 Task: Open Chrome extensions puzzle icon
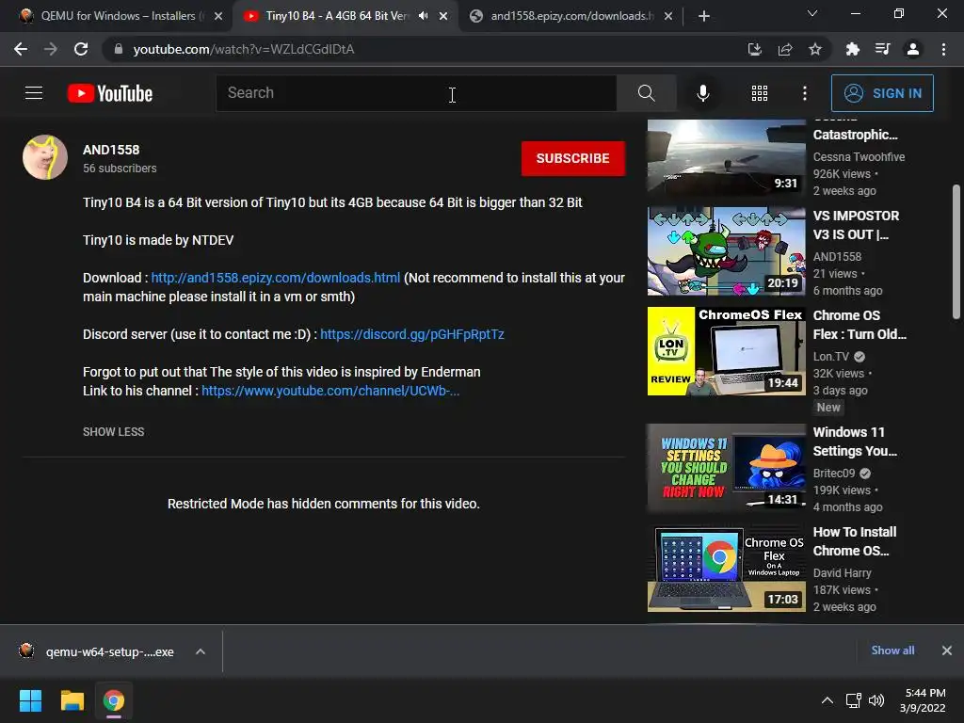(x=853, y=49)
